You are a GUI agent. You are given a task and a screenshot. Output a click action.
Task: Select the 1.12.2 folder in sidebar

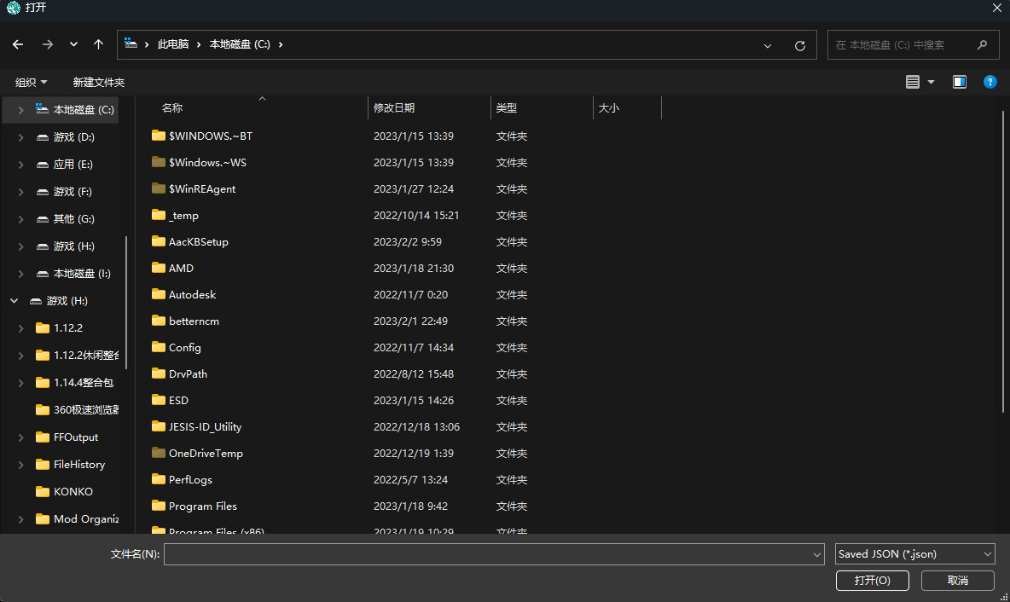click(67, 327)
